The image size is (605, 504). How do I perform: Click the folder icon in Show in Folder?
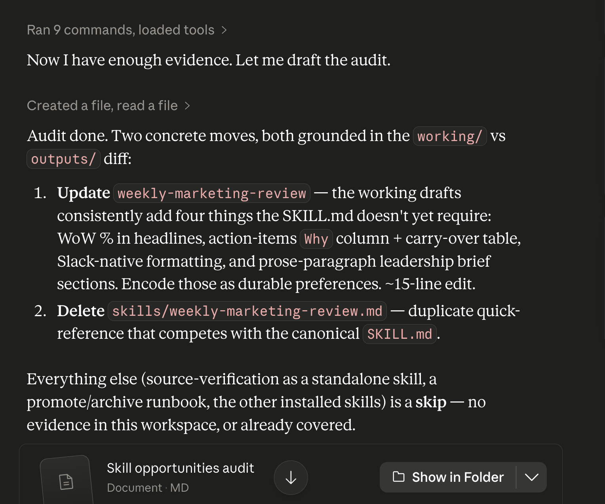(x=398, y=477)
